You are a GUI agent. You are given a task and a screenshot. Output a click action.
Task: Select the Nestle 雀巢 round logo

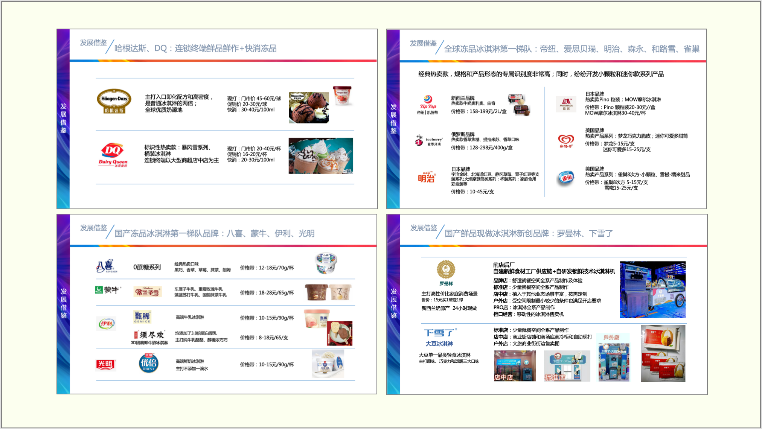pos(565,178)
